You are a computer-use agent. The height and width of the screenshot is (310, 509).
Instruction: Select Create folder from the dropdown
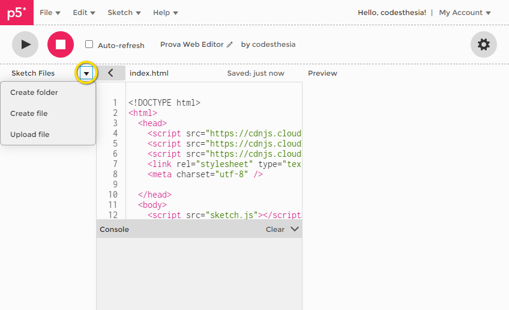34,93
